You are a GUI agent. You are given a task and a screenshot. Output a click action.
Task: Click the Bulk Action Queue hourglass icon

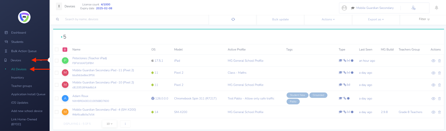click(x=6, y=51)
